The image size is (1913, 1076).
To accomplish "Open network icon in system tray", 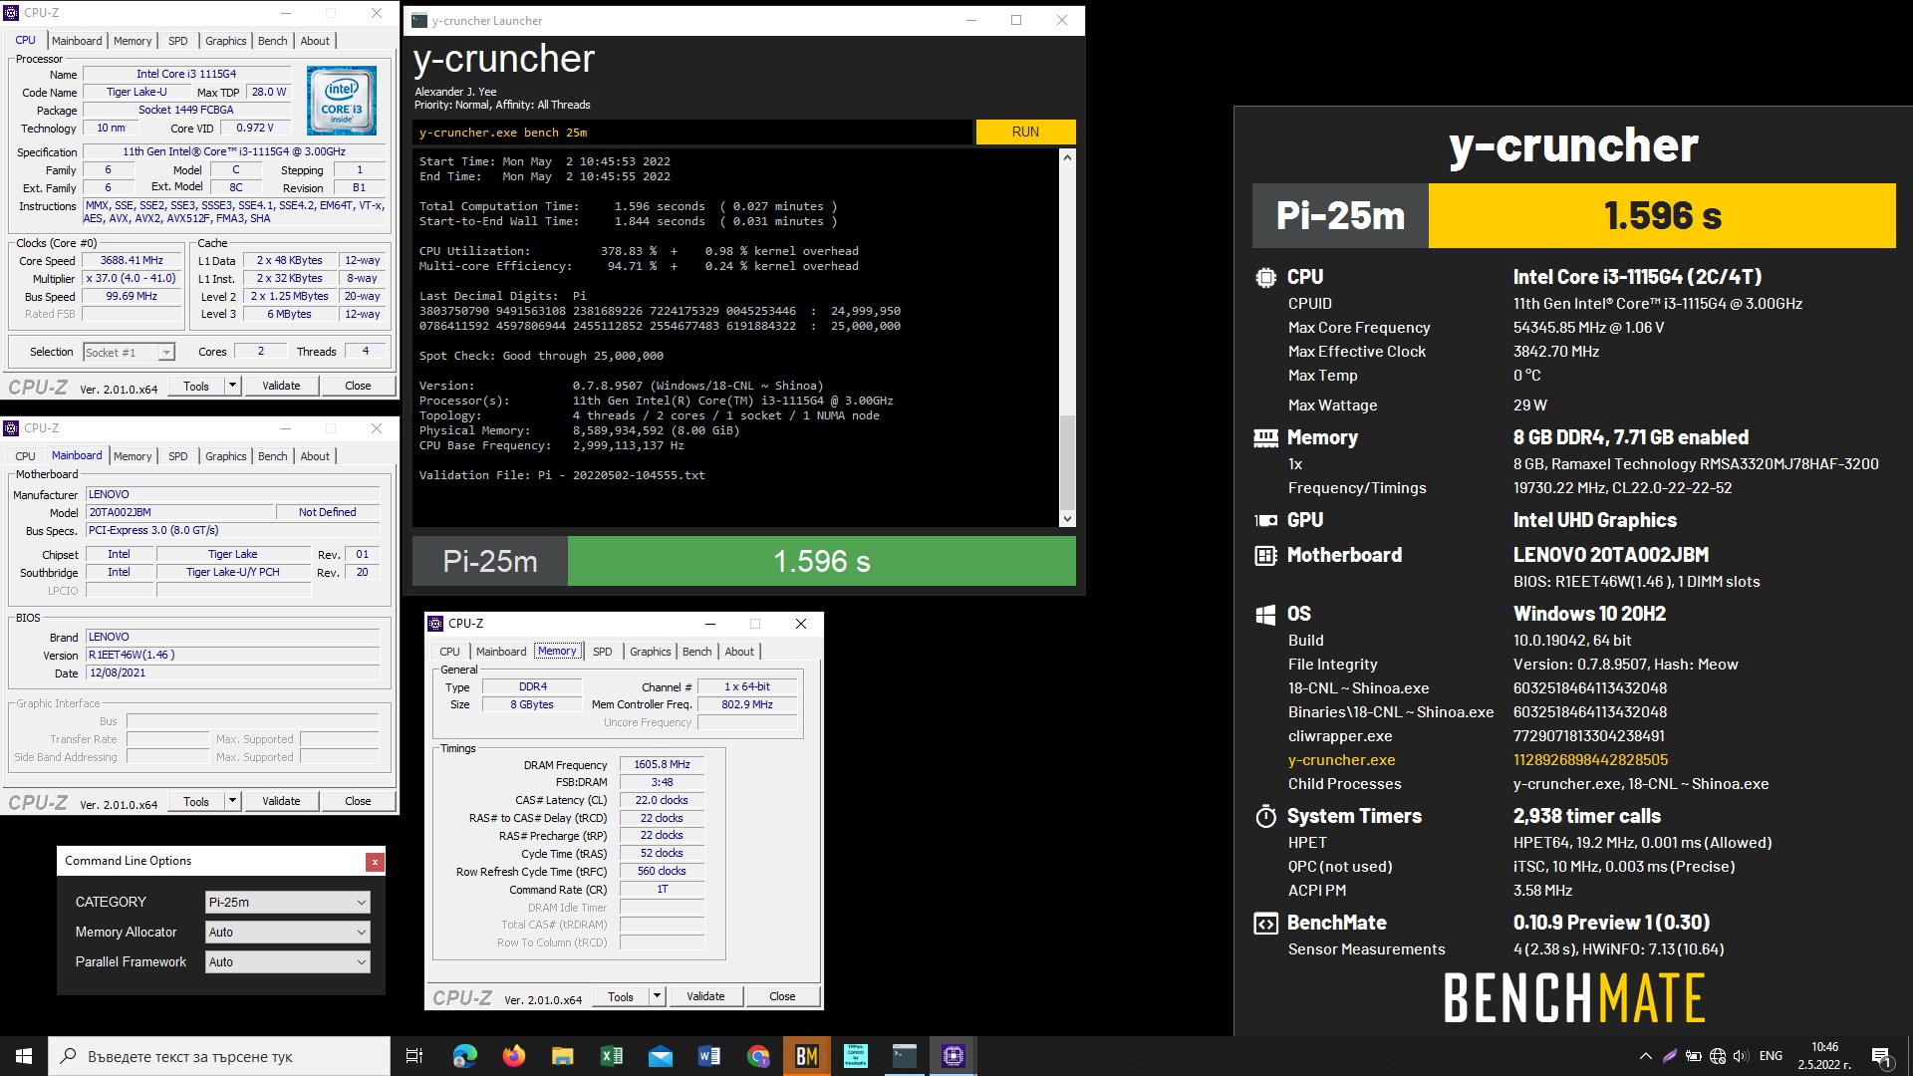I will point(1718,1056).
